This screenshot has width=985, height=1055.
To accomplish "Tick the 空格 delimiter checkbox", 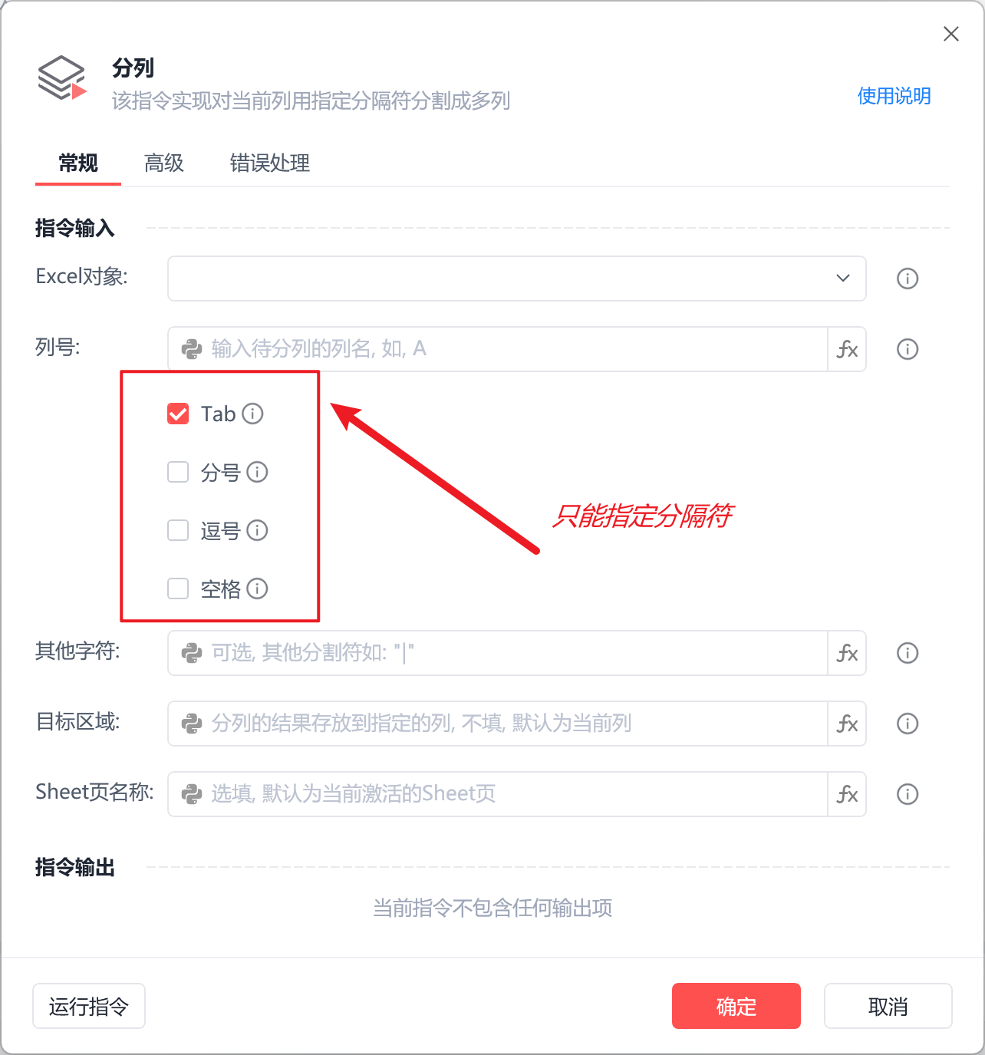I will [178, 588].
